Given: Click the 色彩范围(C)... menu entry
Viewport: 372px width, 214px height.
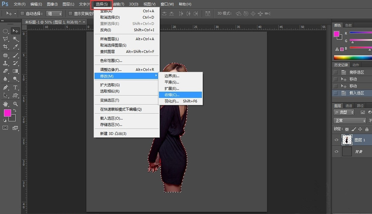Looking at the screenshot, I should pyautogui.click(x=111, y=61).
